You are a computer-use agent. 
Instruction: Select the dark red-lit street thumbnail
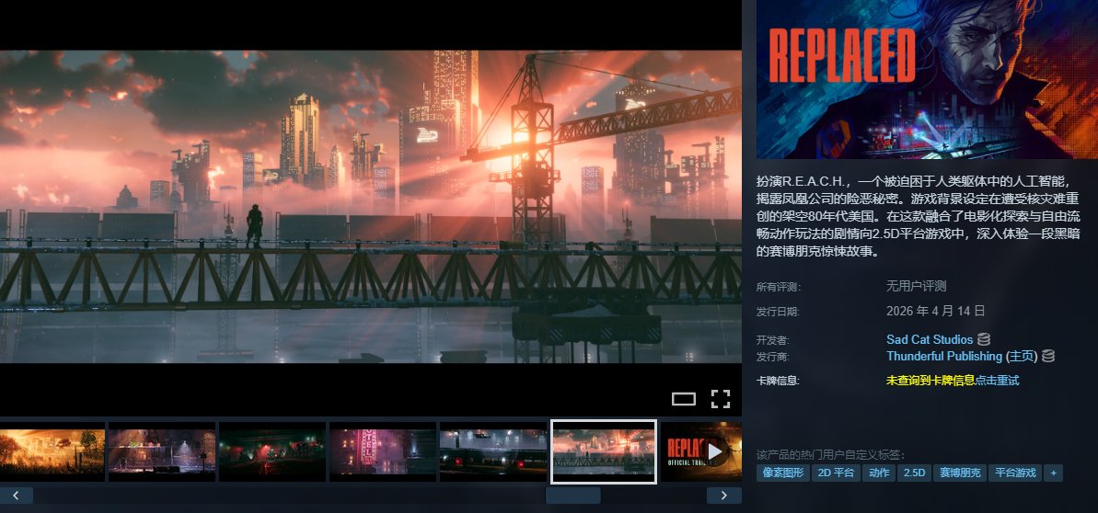272,451
